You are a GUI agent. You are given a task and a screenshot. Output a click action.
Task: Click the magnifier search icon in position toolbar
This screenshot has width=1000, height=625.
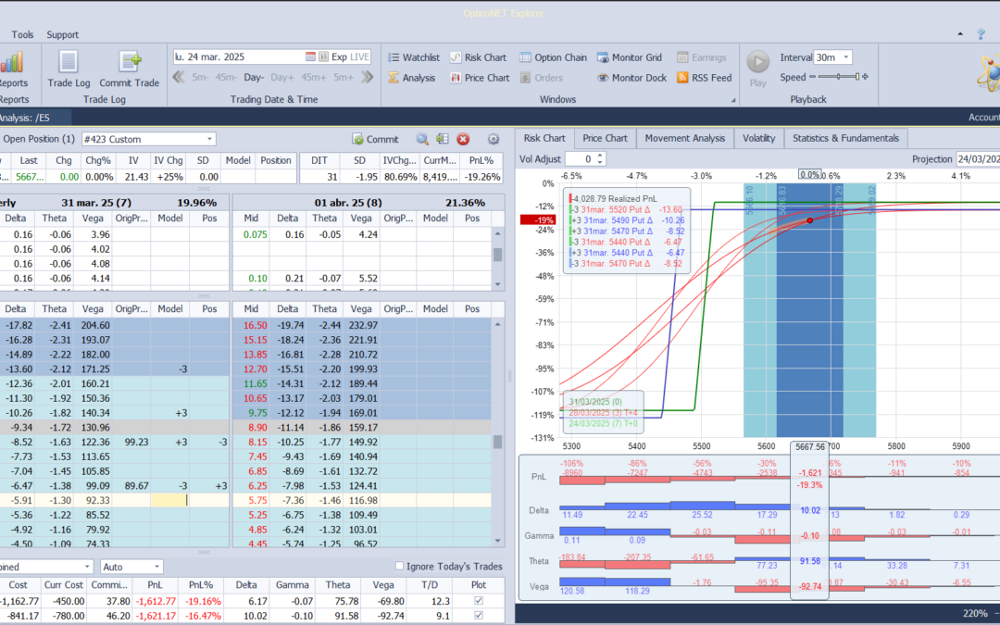point(422,139)
